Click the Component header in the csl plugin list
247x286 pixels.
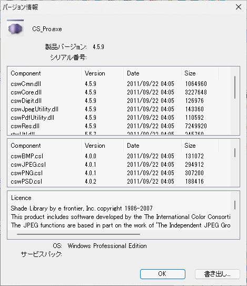44,146
